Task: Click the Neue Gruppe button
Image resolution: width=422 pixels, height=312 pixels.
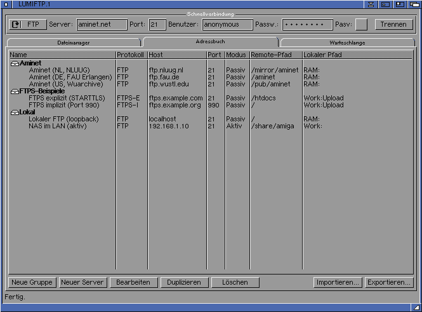Action: tap(32, 282)
